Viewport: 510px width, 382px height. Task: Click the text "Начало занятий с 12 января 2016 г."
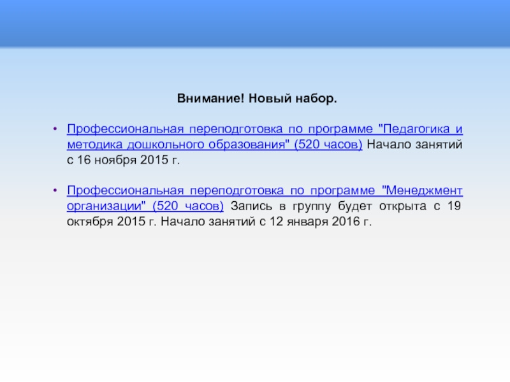266,222
